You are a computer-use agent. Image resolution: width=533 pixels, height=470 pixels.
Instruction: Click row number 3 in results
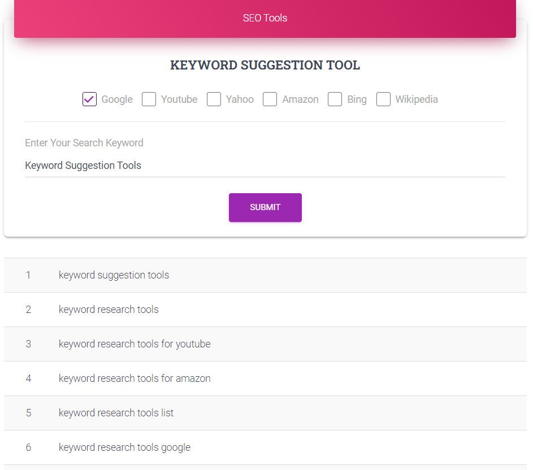click(x=28, y=344)
